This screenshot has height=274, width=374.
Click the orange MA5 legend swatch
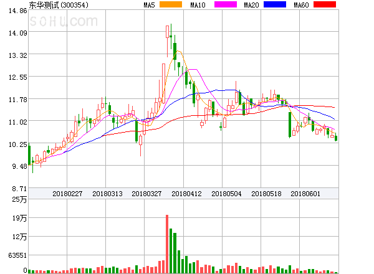(171, 4)
